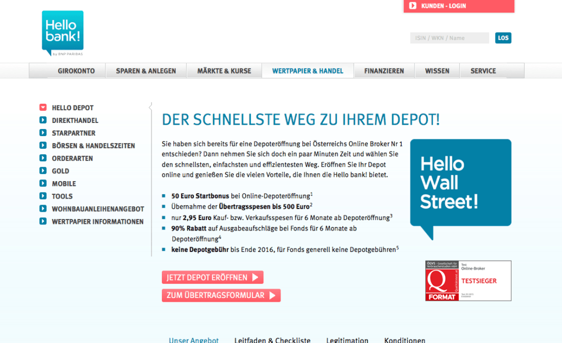Click the arrow icon beside Wertpapier Informationen
The width and height of the screenshot is (562, 343).
43,221
